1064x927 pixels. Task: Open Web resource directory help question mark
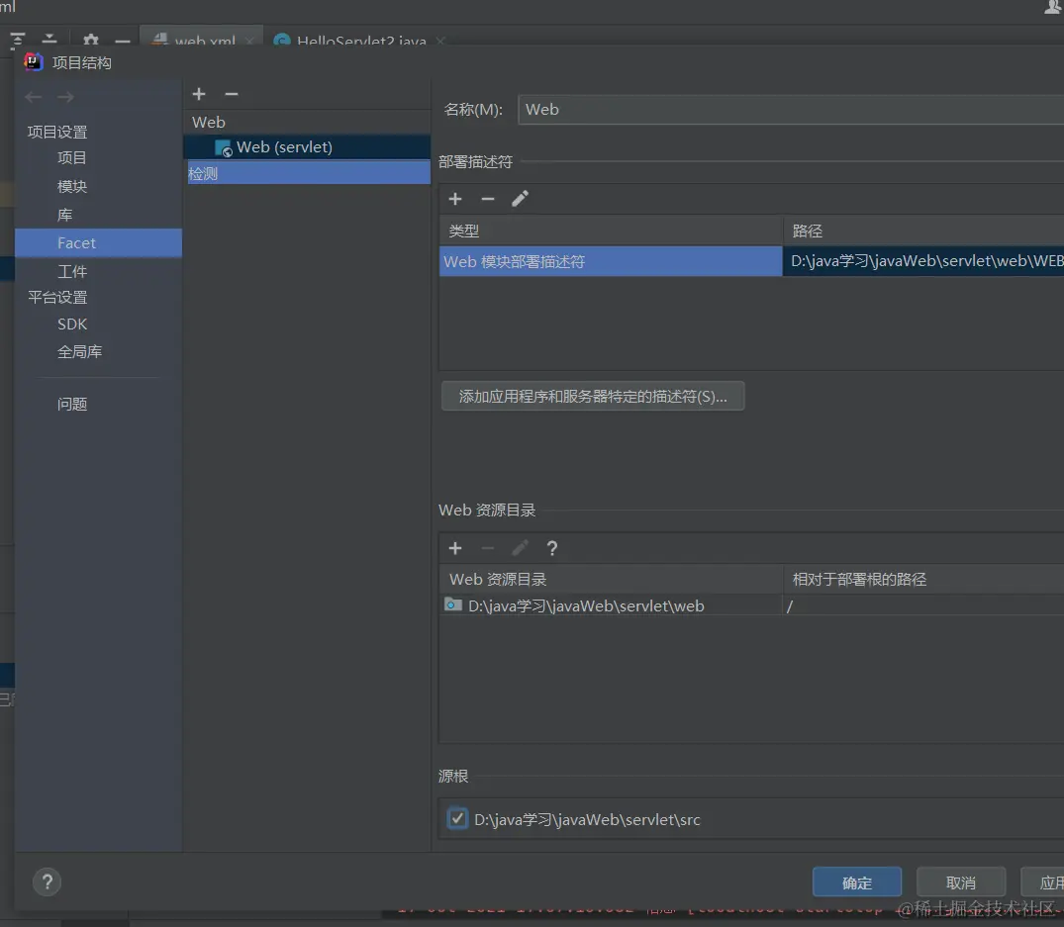552,548
